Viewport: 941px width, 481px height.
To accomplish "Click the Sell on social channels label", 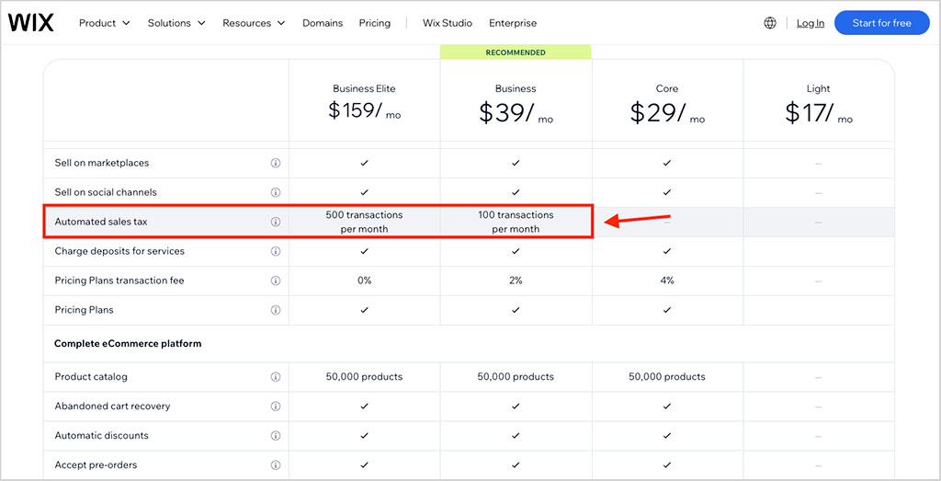I will tap(106, 192).
